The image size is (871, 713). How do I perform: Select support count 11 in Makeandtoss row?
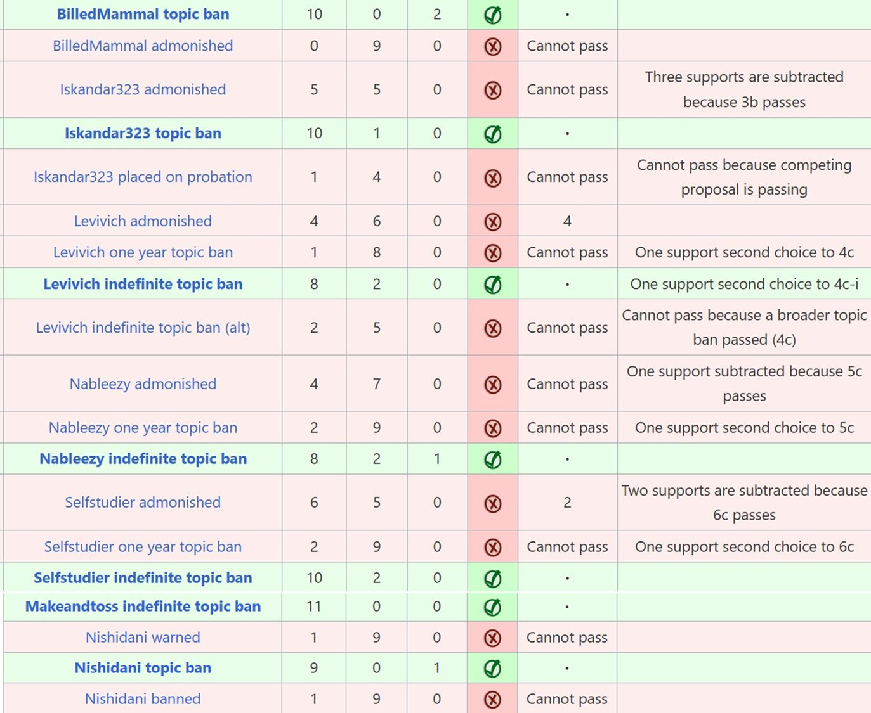314,607
